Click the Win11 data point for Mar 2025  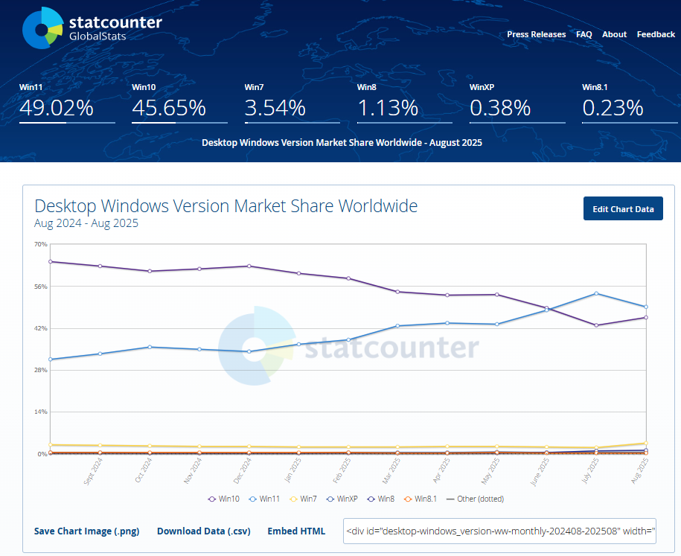tap(398, 326)
